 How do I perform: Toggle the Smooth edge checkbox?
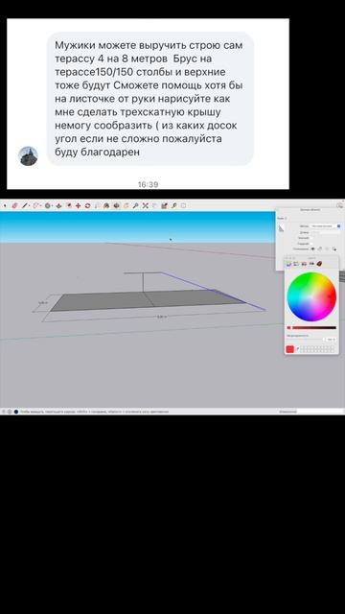pos(311,243)
